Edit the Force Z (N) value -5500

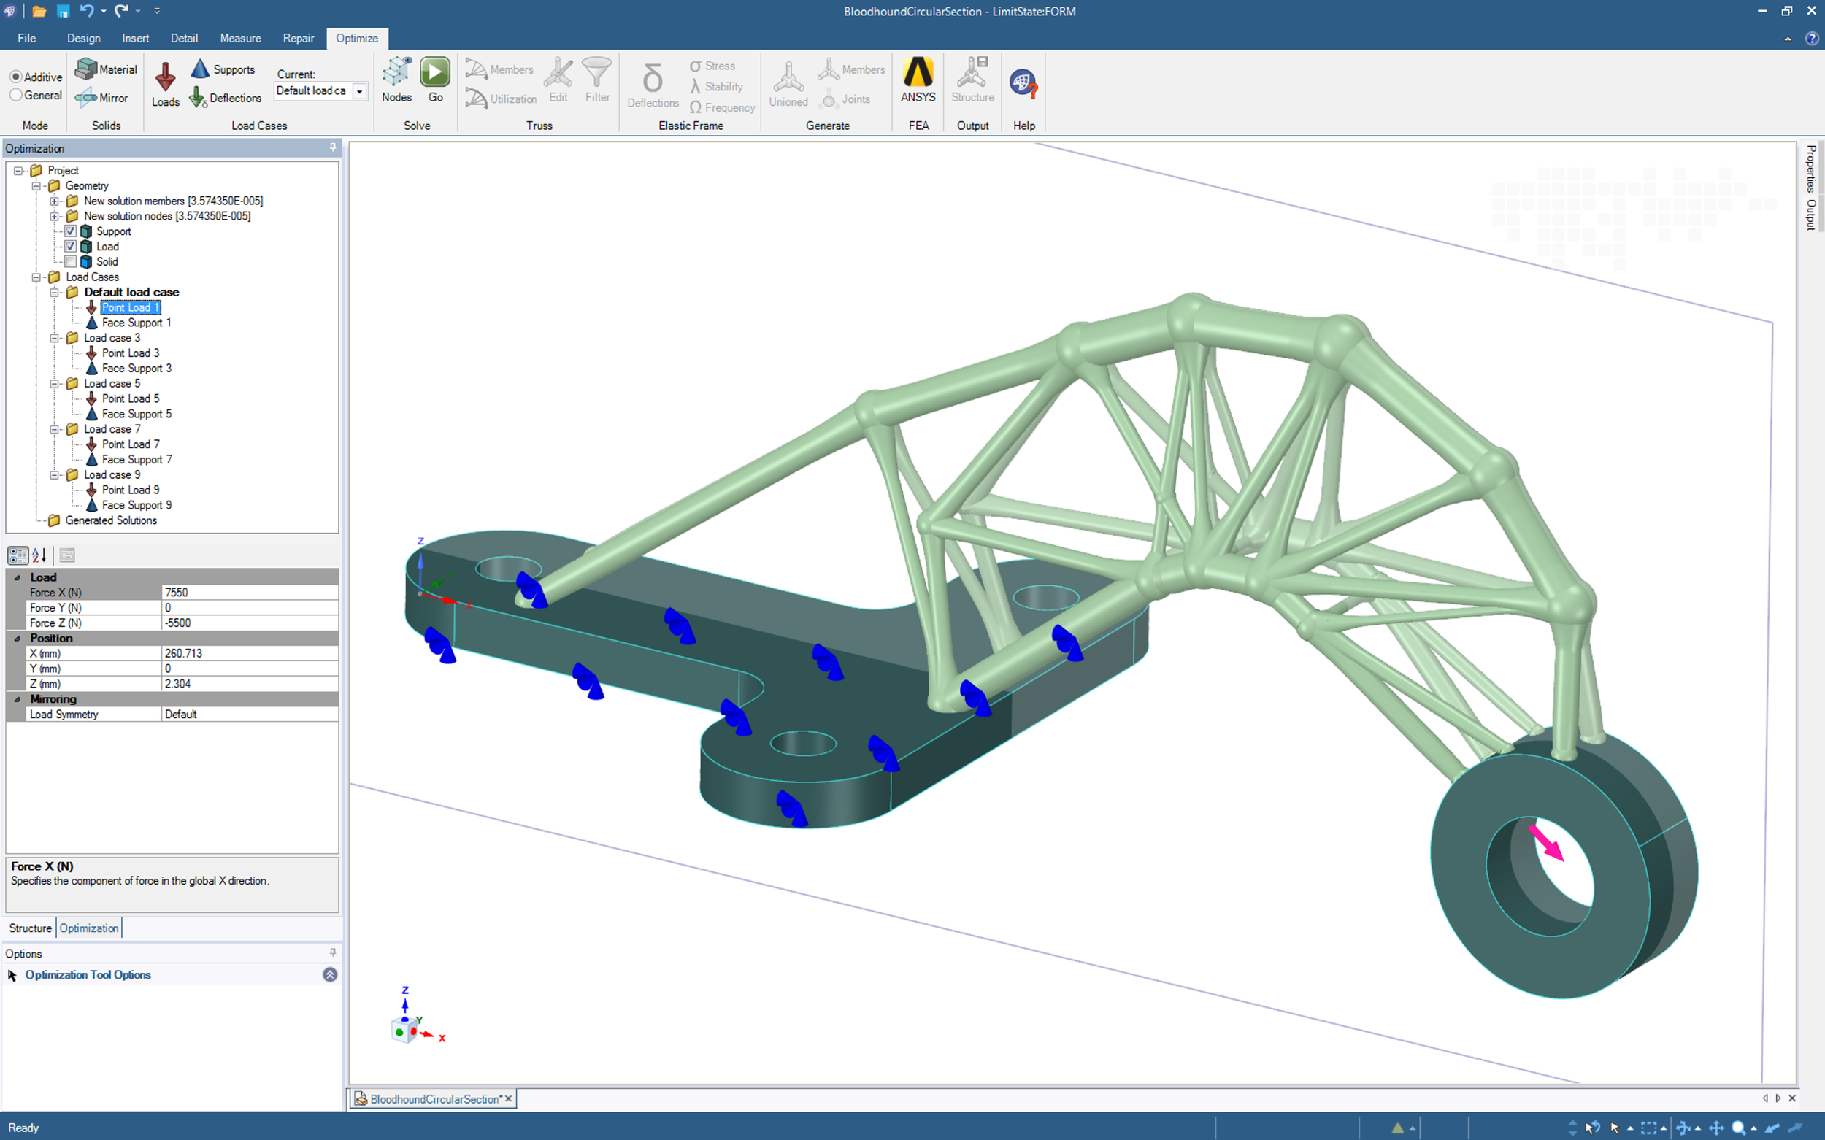250,623
